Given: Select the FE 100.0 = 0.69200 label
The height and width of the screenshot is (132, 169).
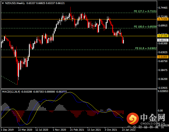Looking at the screenshot, I should [145, 27].
